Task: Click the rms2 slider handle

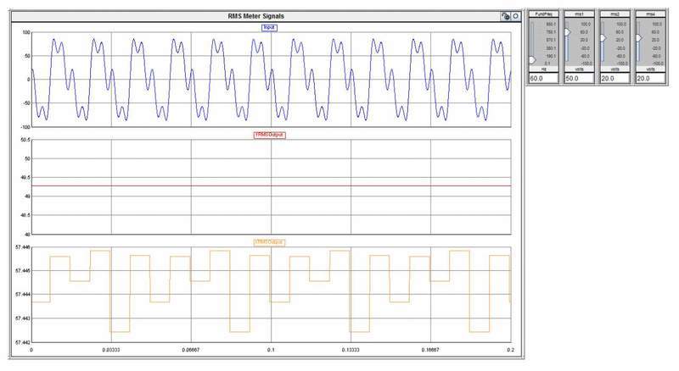Action: click(x=603, y=38)
